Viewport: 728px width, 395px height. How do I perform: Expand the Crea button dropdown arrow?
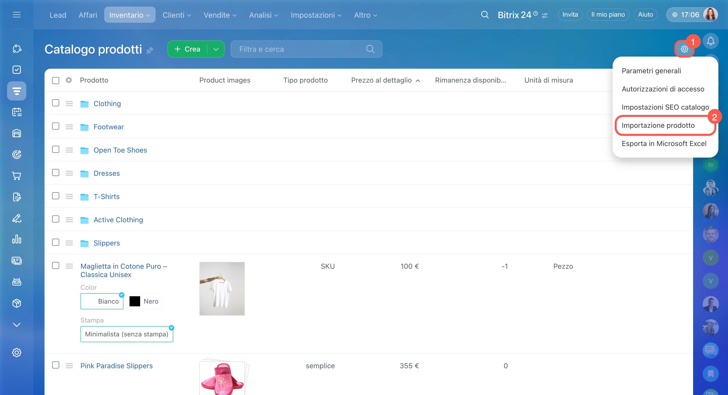pyautogui.click(x=216, y=50)
